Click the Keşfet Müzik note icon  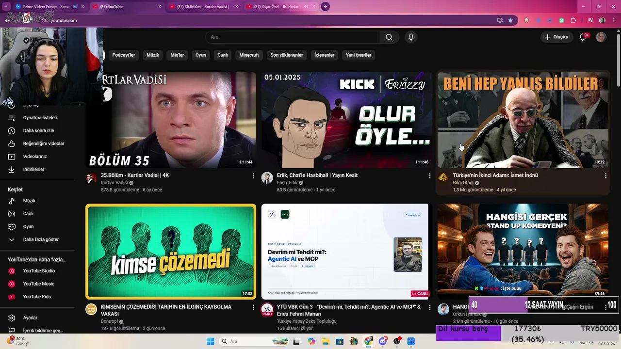pos(12,201)
